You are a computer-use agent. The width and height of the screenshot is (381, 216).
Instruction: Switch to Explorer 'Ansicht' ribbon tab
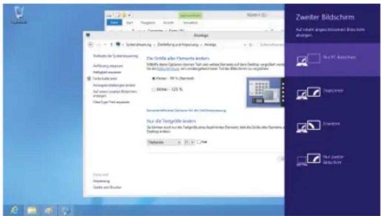[168, 22]
